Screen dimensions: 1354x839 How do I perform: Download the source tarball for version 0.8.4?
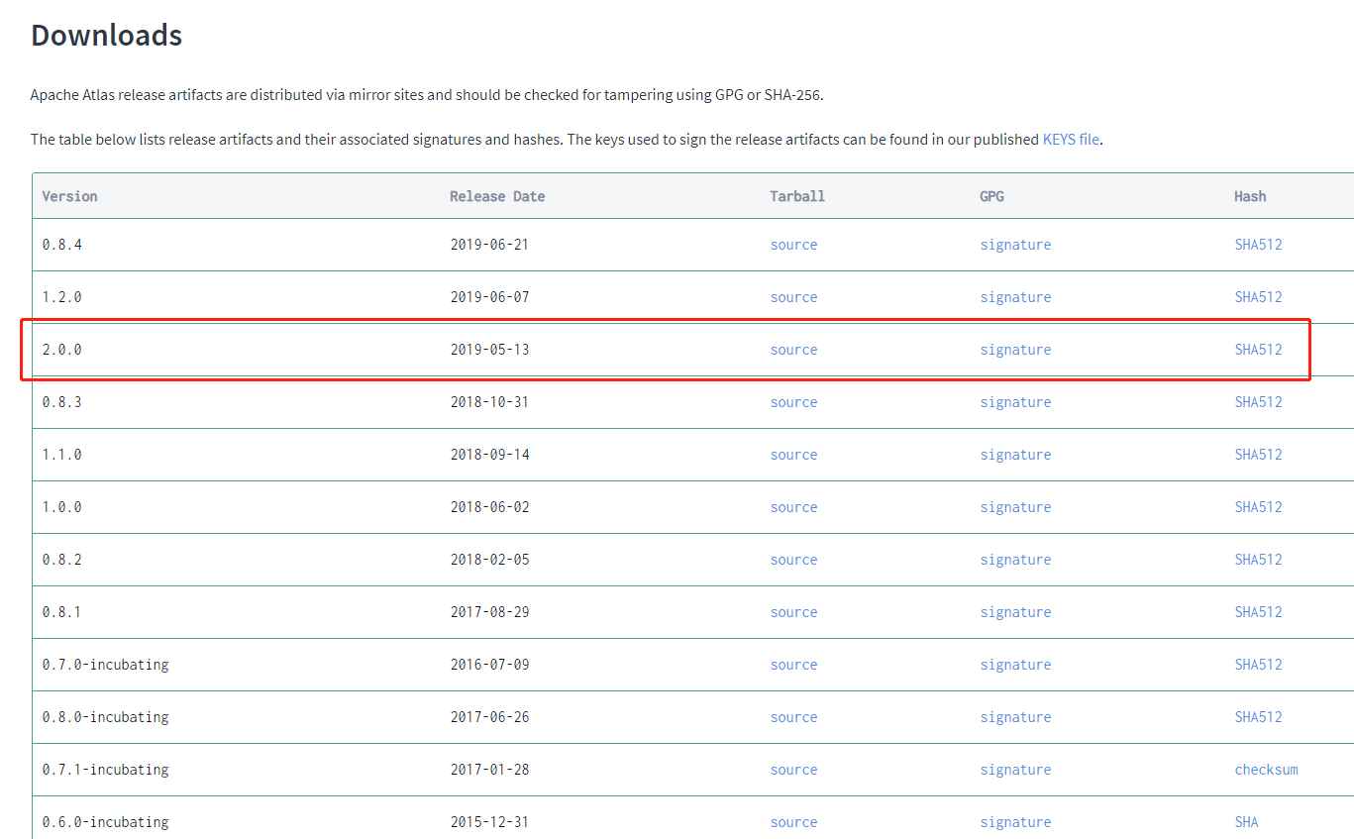[x=793, y=244]
